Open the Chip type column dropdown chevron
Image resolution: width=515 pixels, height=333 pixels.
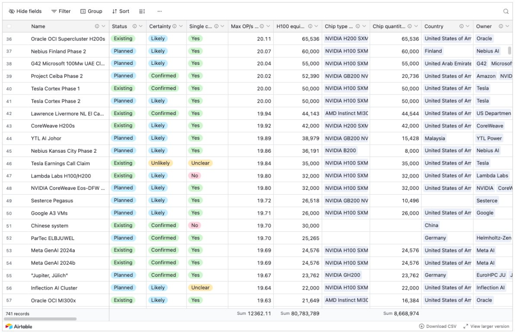click(x=364, y=26)
